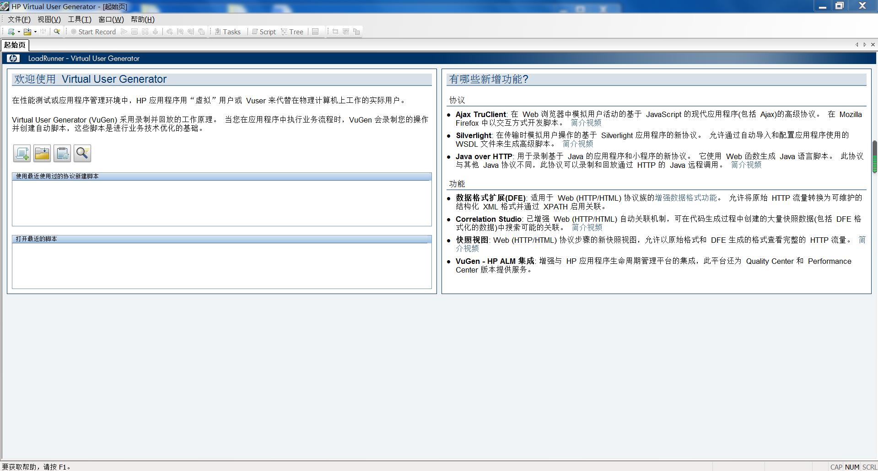This screenshot has width=878, height=471.
Task: Click the search magnifier toolbar icon
Action: (57, 32)
